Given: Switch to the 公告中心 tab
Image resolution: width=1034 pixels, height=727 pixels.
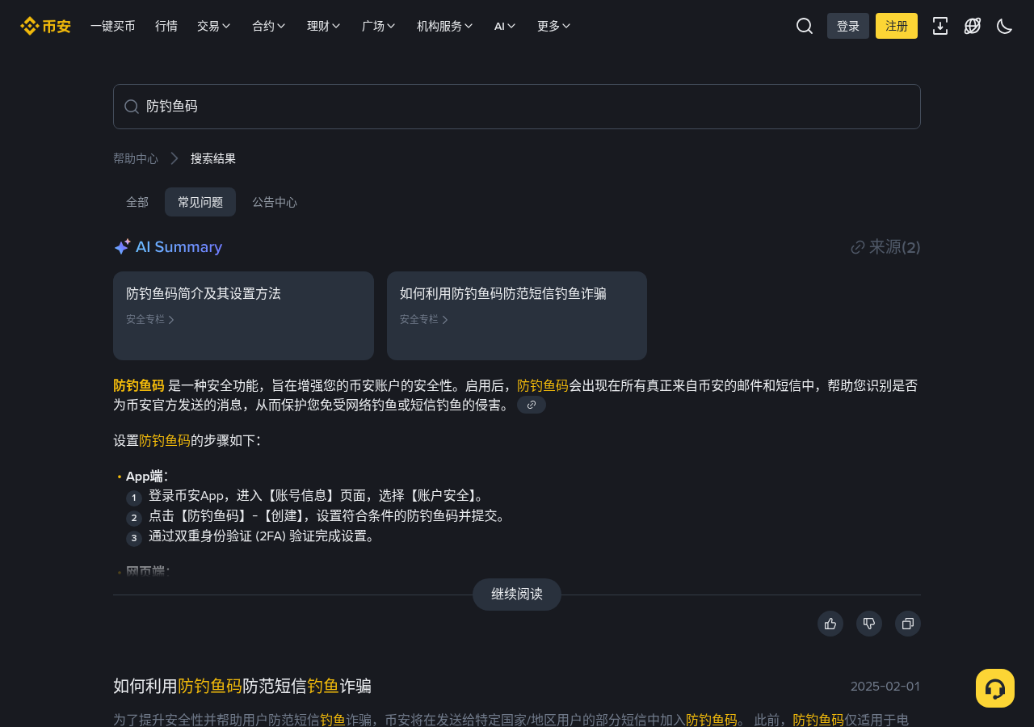Looking at the screenshot, I should point(275,202).
